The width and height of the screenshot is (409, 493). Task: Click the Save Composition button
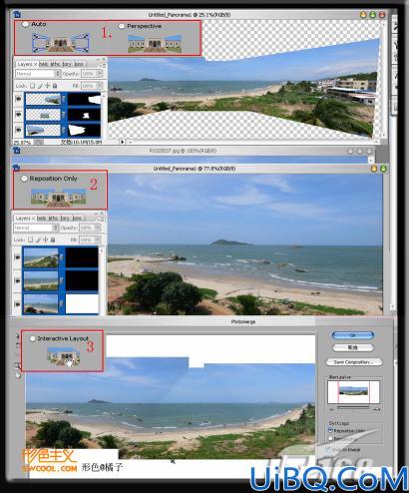[x=354, y=362]
